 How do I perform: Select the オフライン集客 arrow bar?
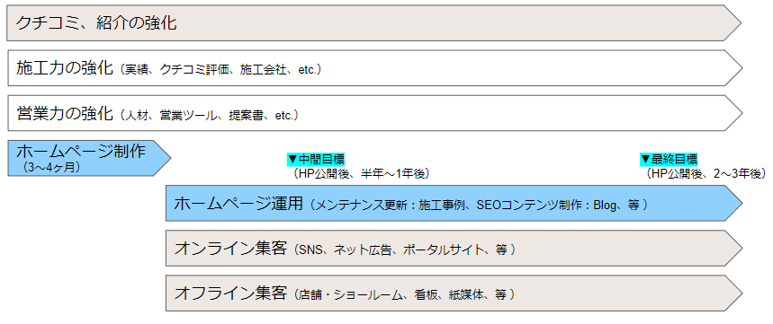coord(454,293)
